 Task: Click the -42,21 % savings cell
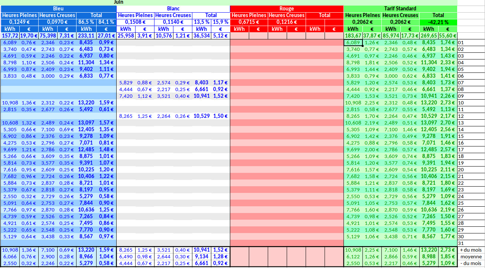pyautogui.click(x=438, y=22)
